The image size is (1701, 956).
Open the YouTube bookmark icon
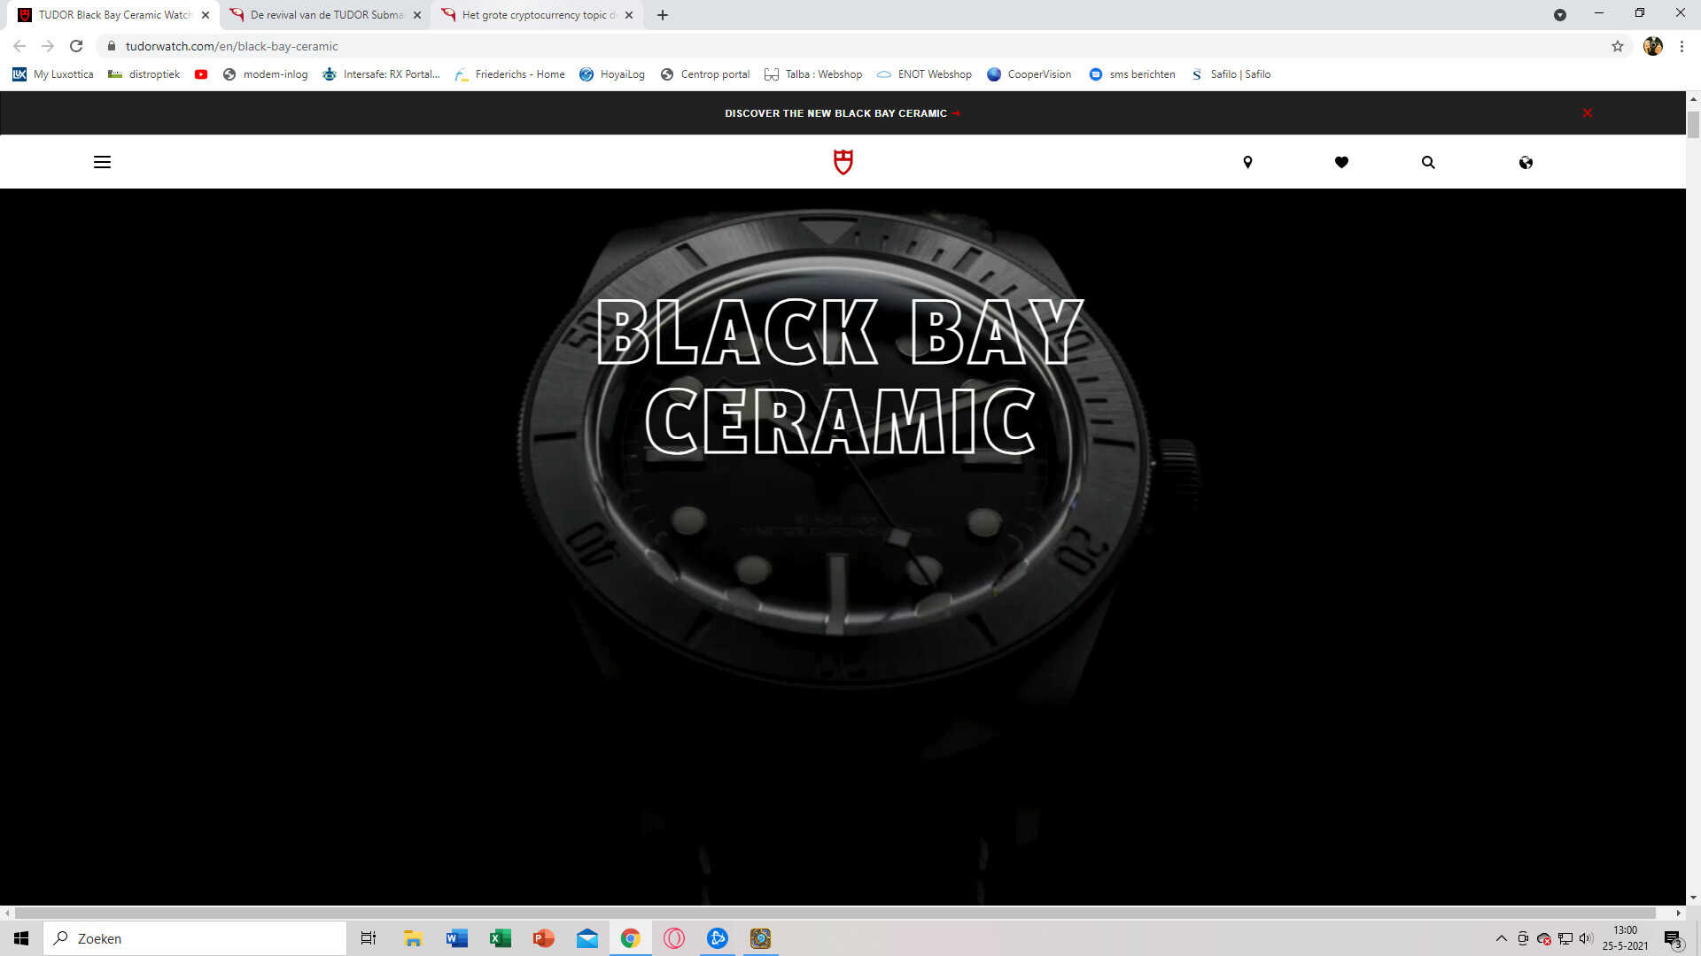point(201,74)
